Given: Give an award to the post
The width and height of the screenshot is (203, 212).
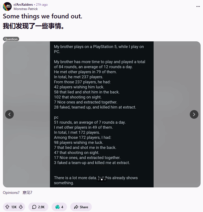Looking at the screenshot, I should 59,207.
